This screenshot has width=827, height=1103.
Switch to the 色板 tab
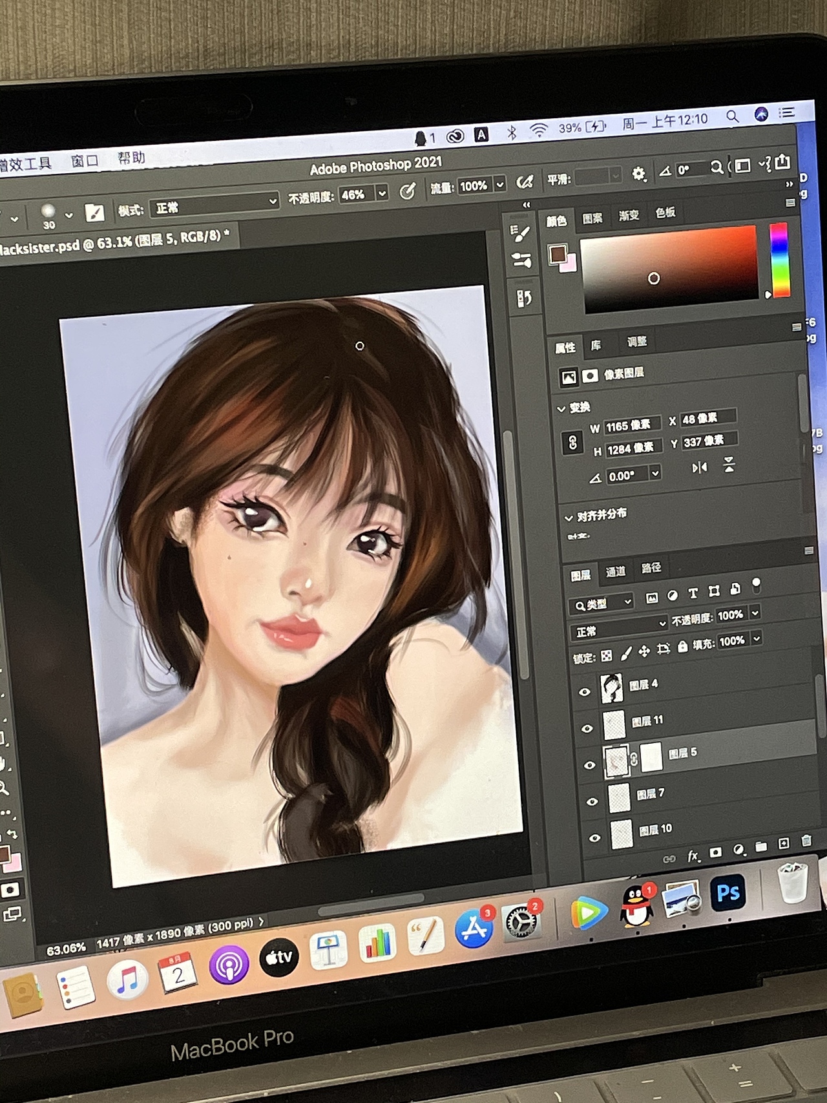tap(665, 212)
